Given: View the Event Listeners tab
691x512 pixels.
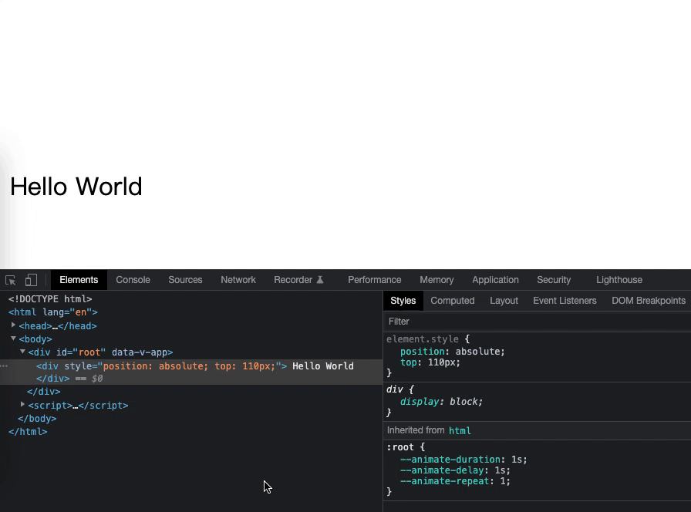Looking at the screenshot, I should coord(565,301).
